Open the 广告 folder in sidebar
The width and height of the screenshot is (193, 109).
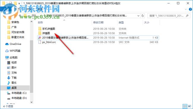[12, 27]
